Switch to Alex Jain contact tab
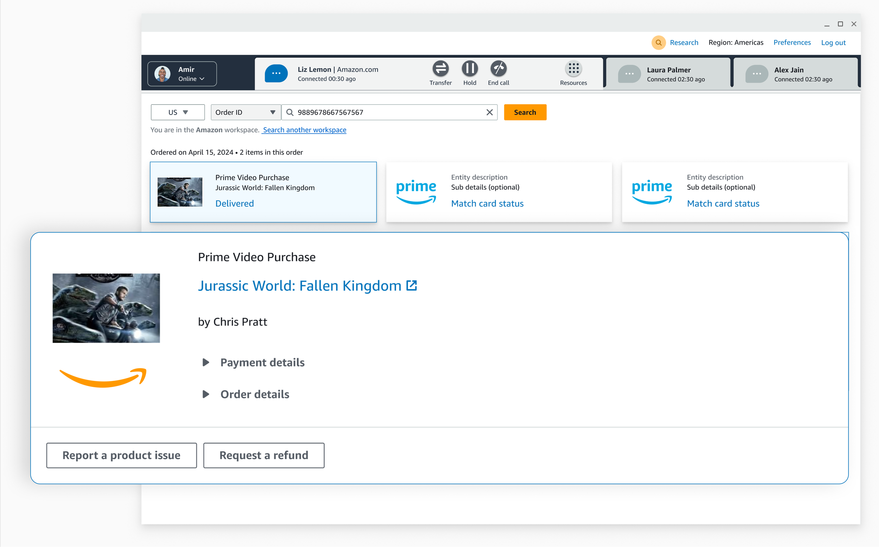This screenshot has height=547, width=879. (x=795, y=74)
